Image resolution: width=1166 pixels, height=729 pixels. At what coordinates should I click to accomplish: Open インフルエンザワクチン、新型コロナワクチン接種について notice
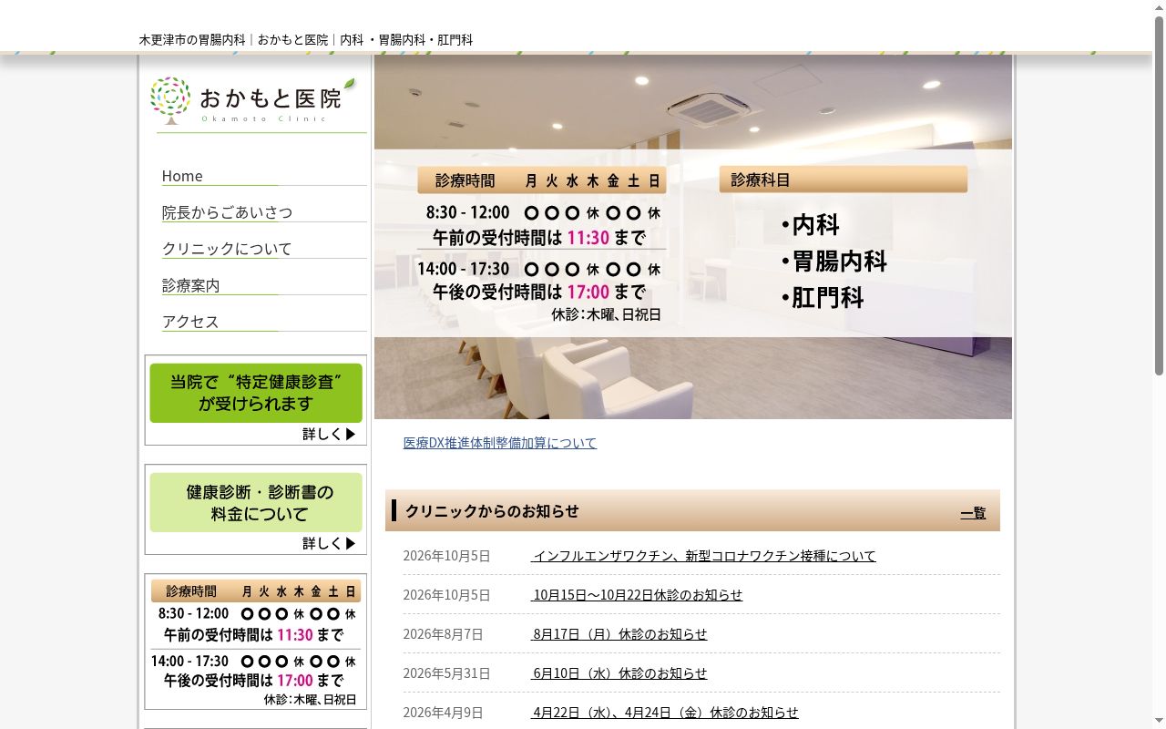703,556
